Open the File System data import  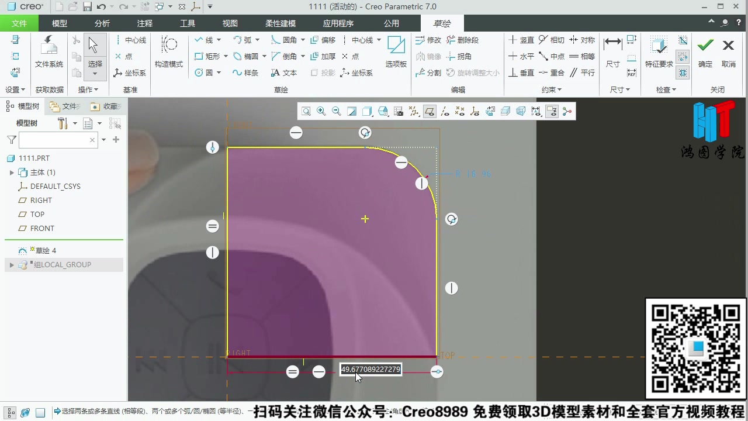click(x=49, y=51)
